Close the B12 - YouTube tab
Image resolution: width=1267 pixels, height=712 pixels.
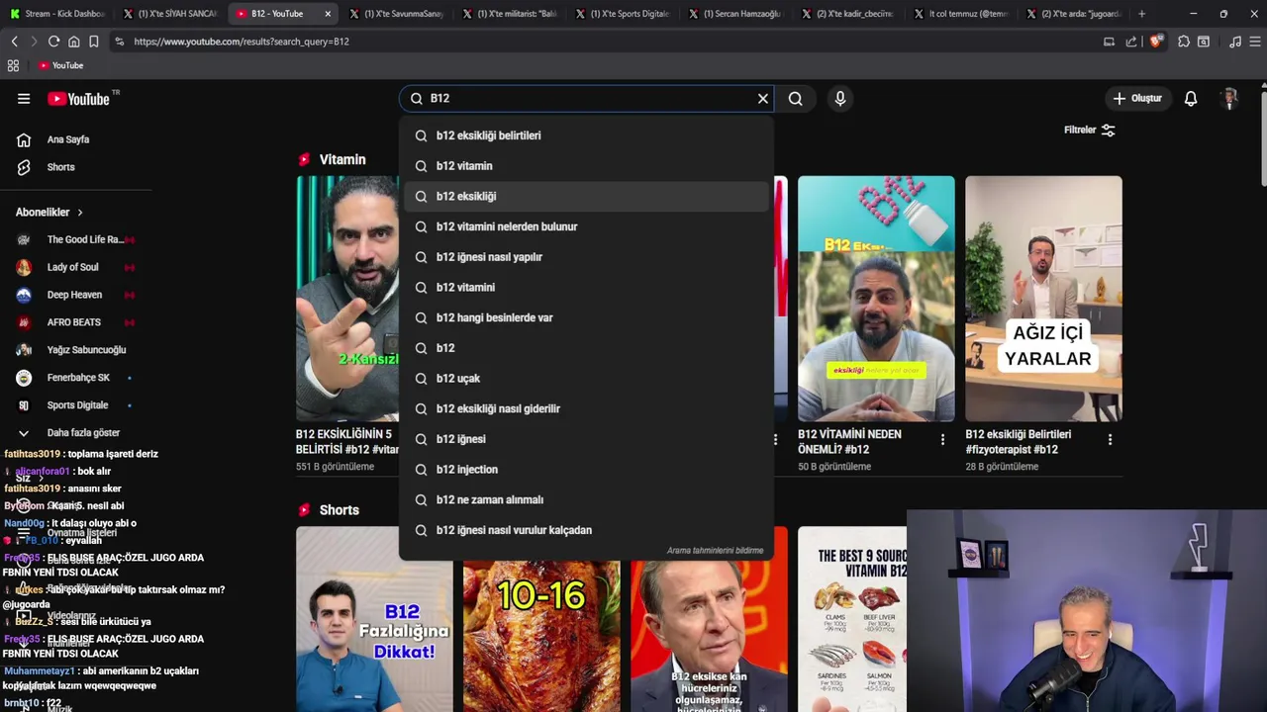pyautogui.click(x=328, y=14)
